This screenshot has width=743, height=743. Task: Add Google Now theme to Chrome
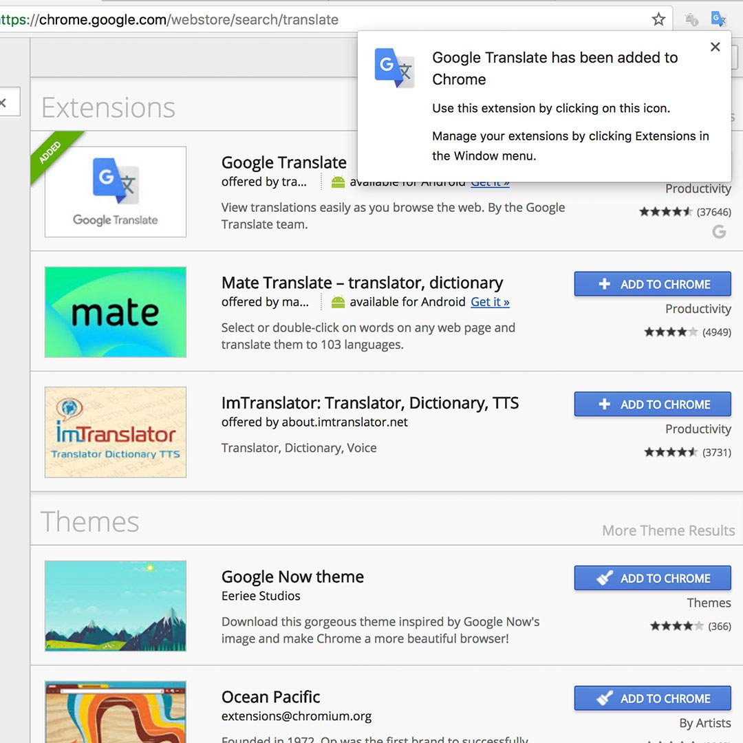point(652,578)
